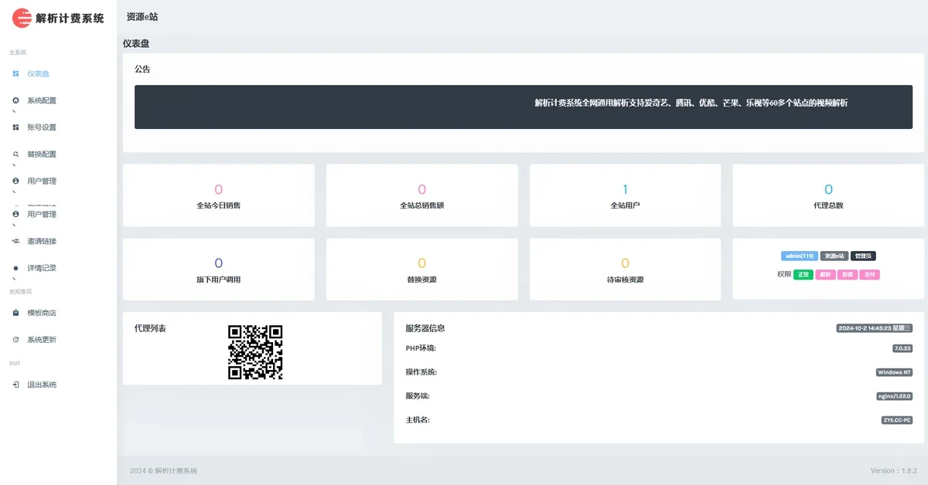This screenshot has height=485, width=928.
Task: Click the 替换配置 sidebar icon
Action: coord(15,154)
